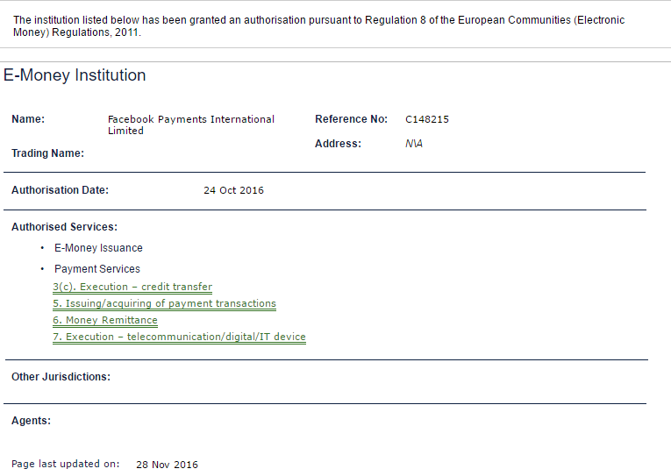
Task: Click the Other Jurisdictions label
Action: 61,377
